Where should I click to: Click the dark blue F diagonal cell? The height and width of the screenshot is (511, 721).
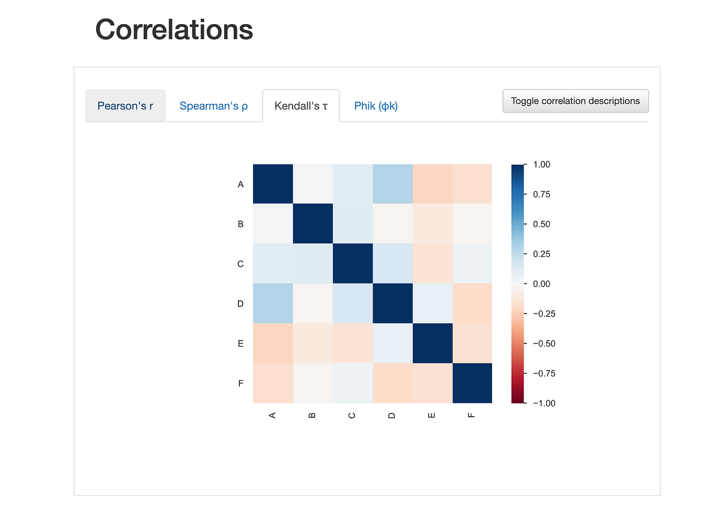point(472,383)
